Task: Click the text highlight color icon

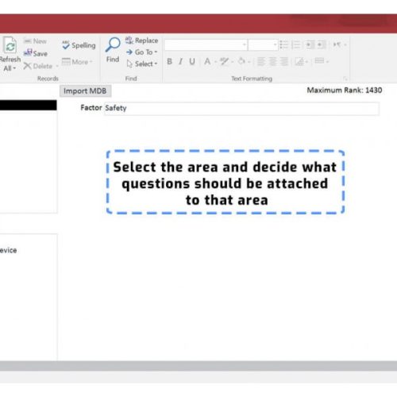Action: pyautogui.click(x=224, y=62)
